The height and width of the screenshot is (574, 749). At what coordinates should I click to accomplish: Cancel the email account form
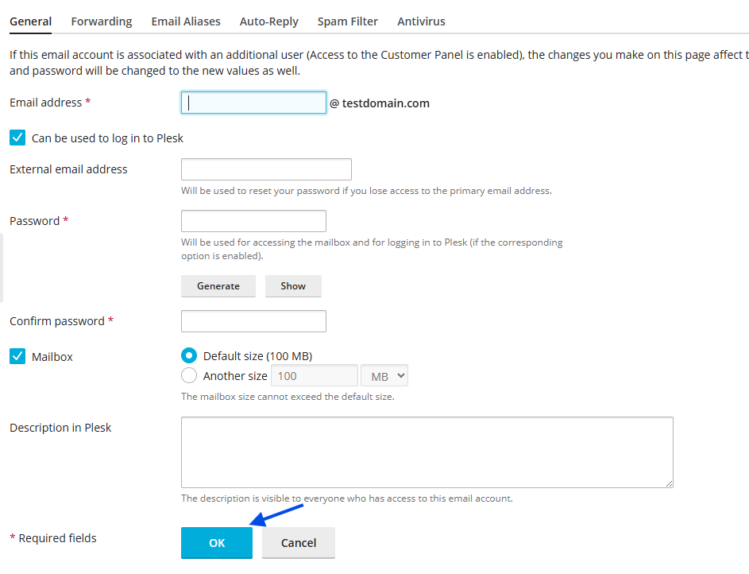(299, 542)
